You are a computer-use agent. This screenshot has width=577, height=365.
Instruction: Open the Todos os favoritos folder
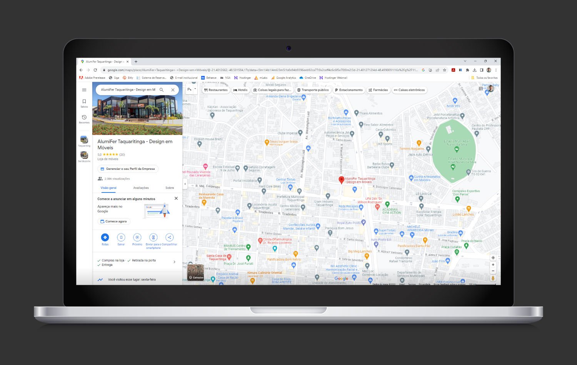[484, 78]
